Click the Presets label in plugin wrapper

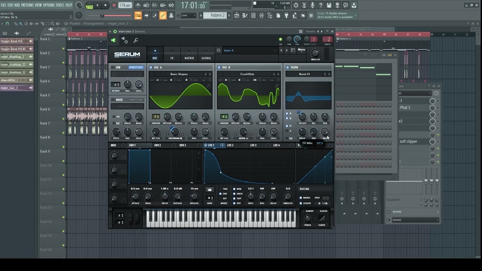click(310, 32)
